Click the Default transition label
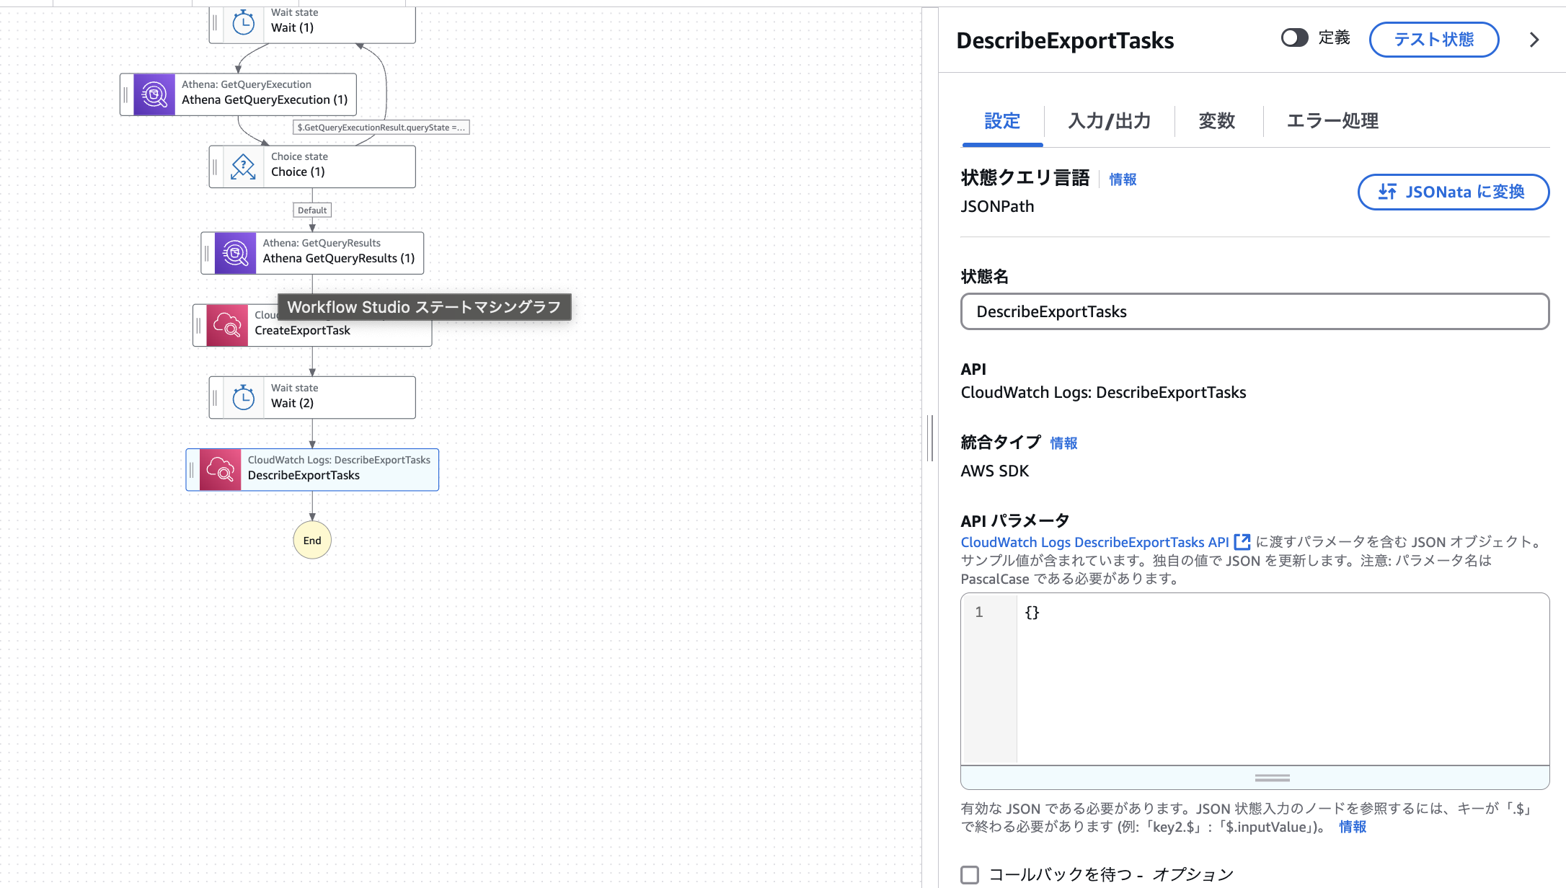 (312, 210)
